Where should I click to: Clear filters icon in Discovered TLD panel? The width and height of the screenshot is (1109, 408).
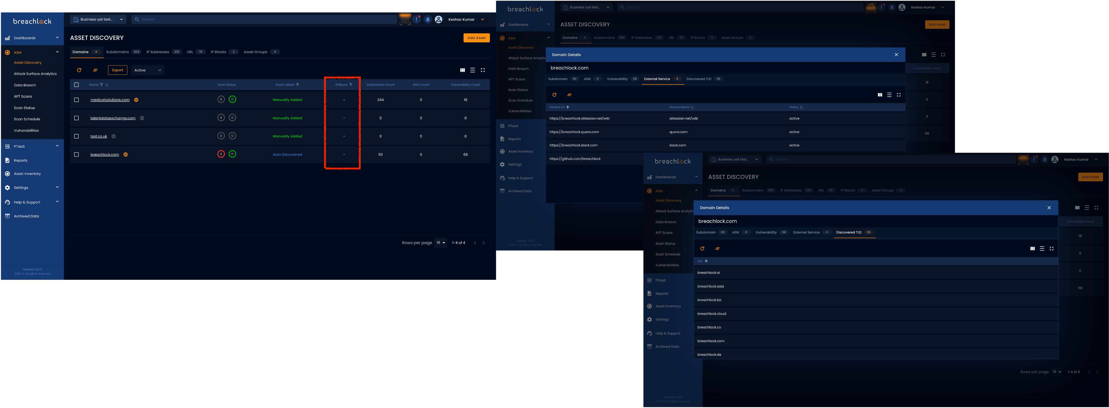[717, 248]
